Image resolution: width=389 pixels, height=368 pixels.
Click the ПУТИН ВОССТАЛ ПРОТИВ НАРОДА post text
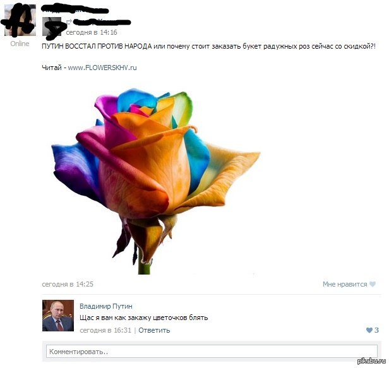pyautogui.click(x=97, y=46)
